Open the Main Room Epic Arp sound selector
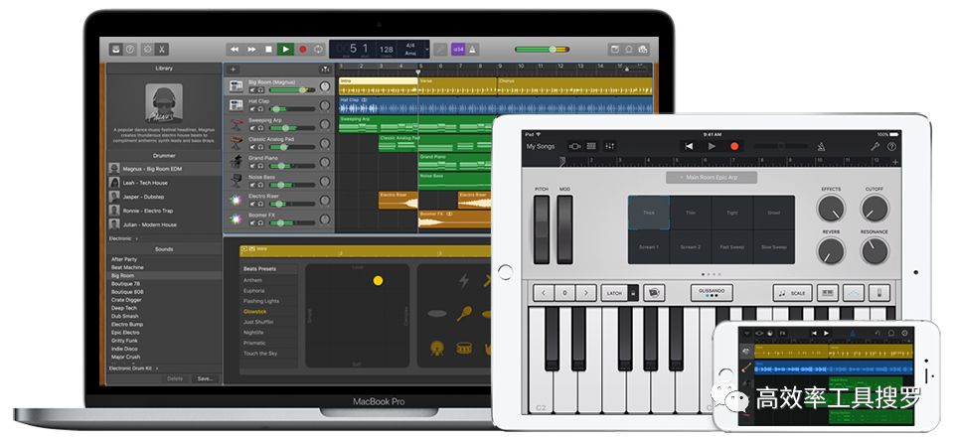This screenshot has height=441, width=954. pos(712,178)
